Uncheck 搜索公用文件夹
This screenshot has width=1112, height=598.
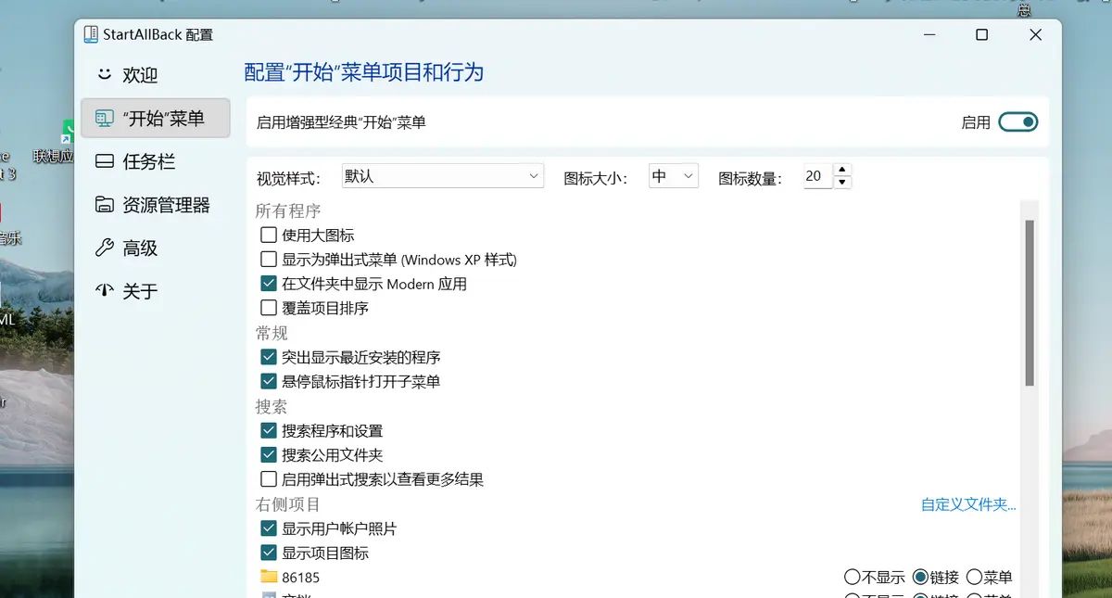pyautogui.click(x=269, y=455)
